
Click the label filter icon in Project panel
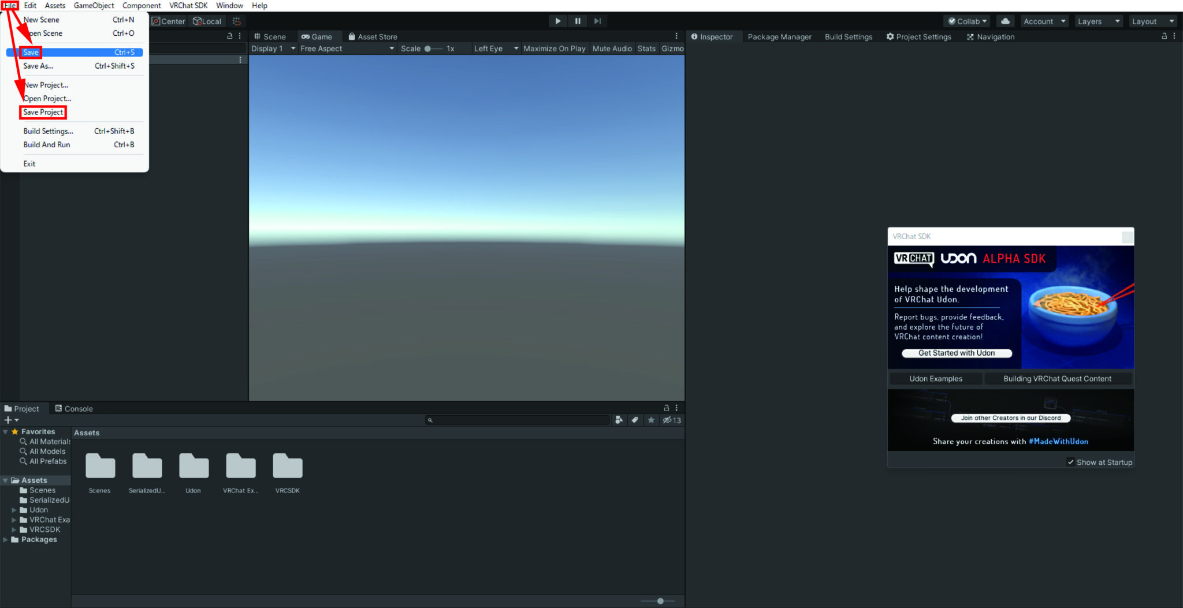click(635, 420)
